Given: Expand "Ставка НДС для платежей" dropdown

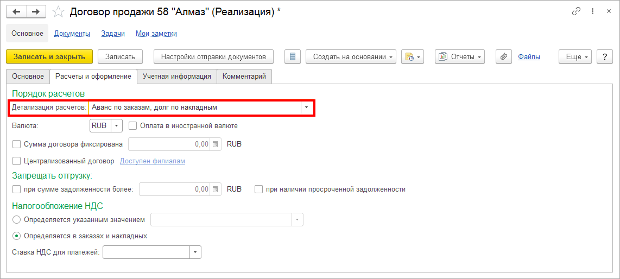Looking at the screenshot, I should pos(195,252).
